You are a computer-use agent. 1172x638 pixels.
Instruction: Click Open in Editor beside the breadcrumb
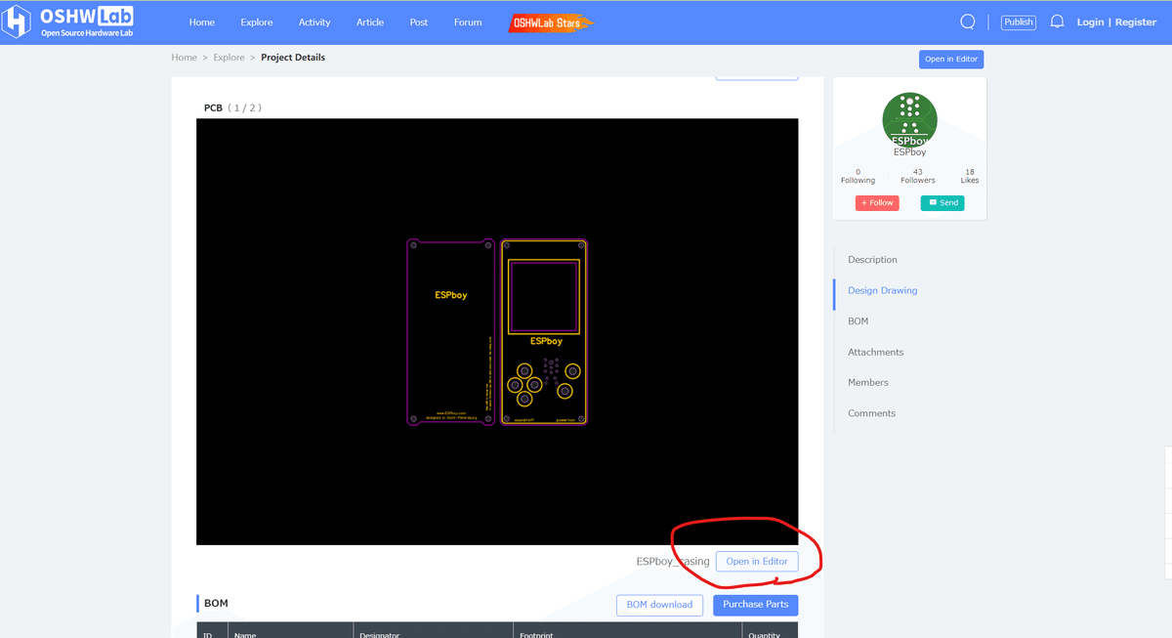951,60
